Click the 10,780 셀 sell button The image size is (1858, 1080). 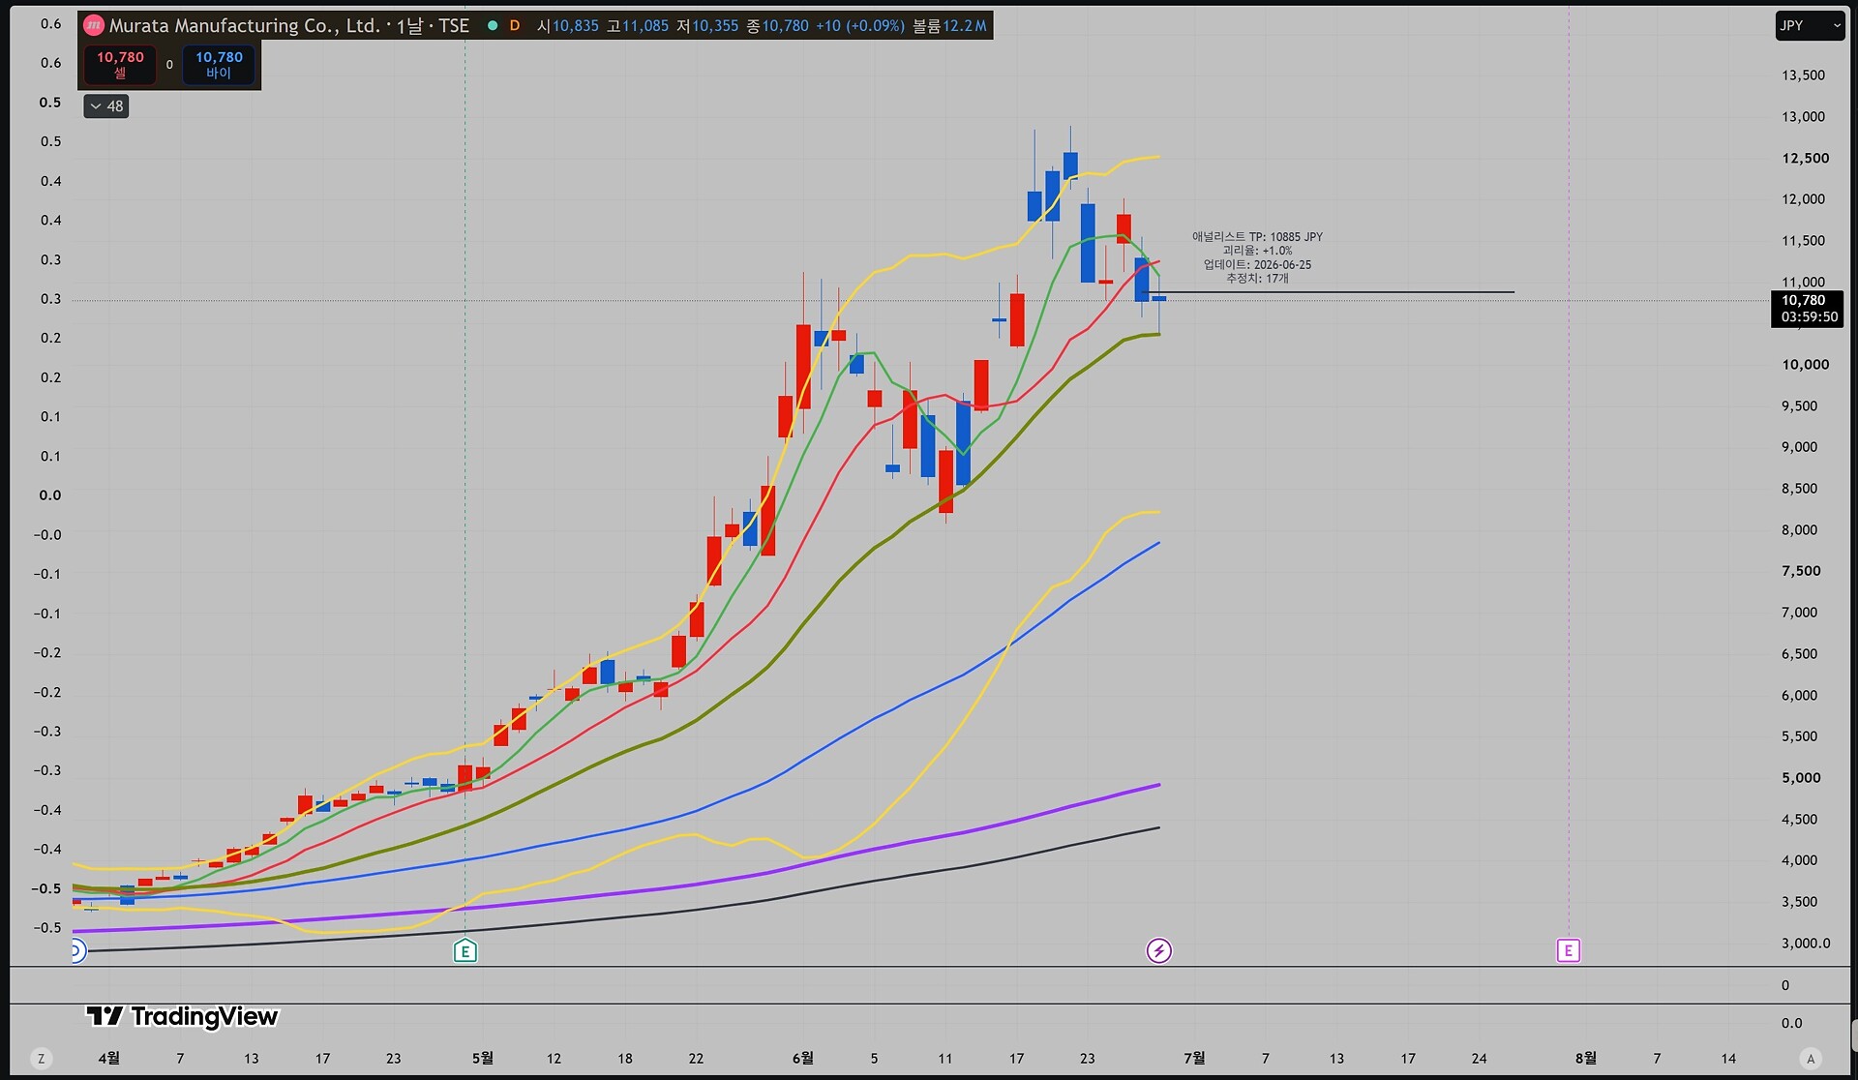tap(120, 65)
